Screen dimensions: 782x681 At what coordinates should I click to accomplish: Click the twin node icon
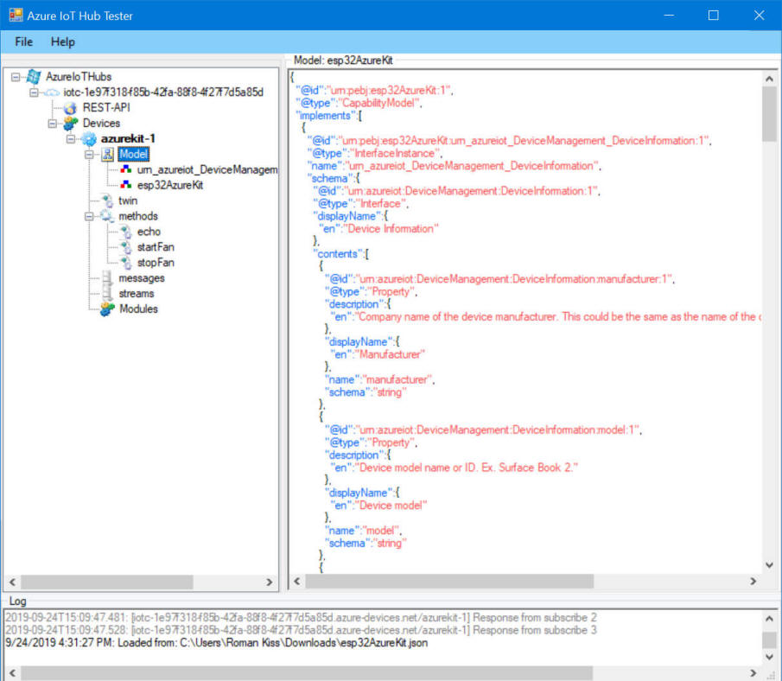pyautogui.click(x=107, y=200)
